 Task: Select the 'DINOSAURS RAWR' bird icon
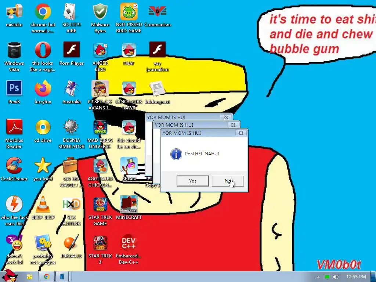coord(129,88)
